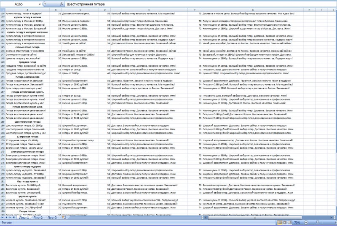Click the Готово status bar text
Viewport: 337px width, 226px height.
tap(7, 223)
